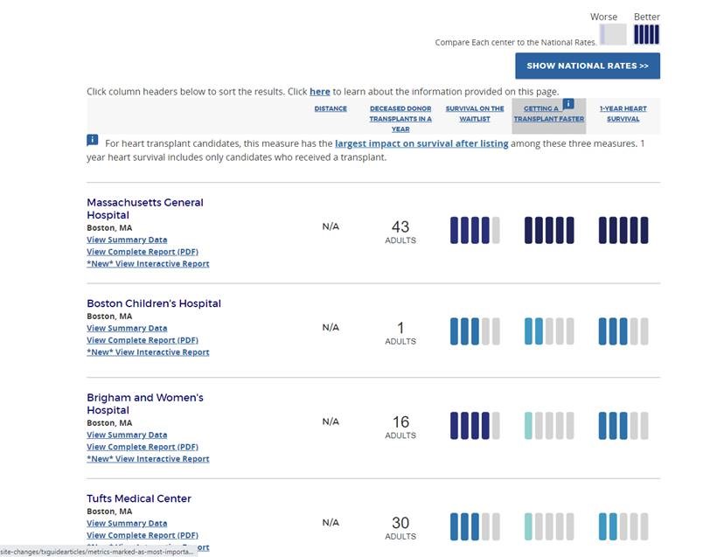This screenshot has width=717, height=557.
Task: Click the Worse legend bar icon
Action: click(x=613, y=34)
